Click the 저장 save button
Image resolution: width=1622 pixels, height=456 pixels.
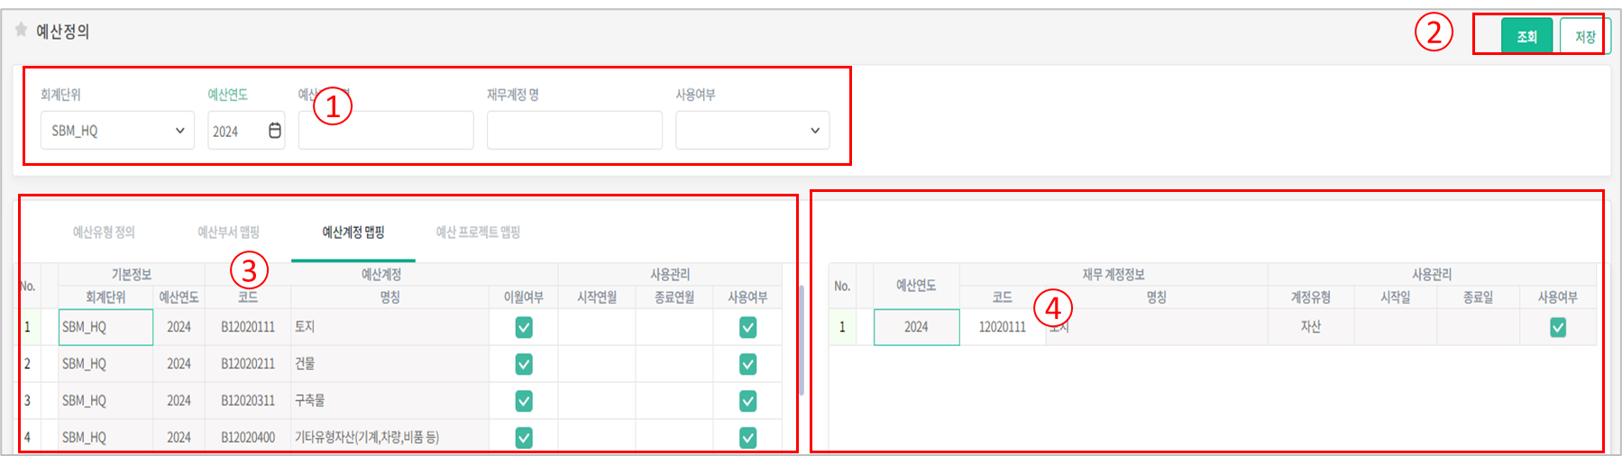[1584, 37]
